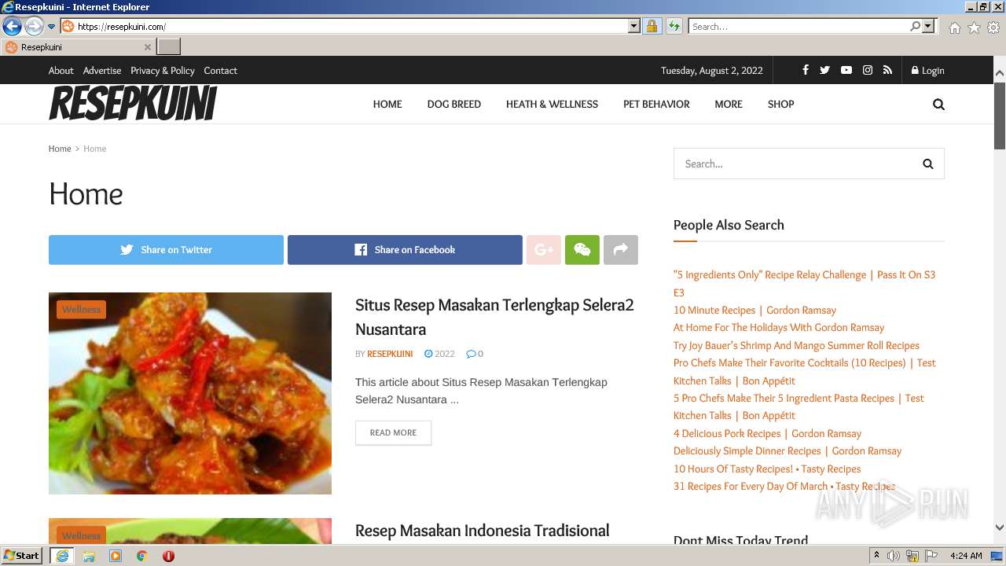The image size is (1006, 566).
Task: Expand the address bar autocomplete dropdown
Action: click(x=634, y=27)
